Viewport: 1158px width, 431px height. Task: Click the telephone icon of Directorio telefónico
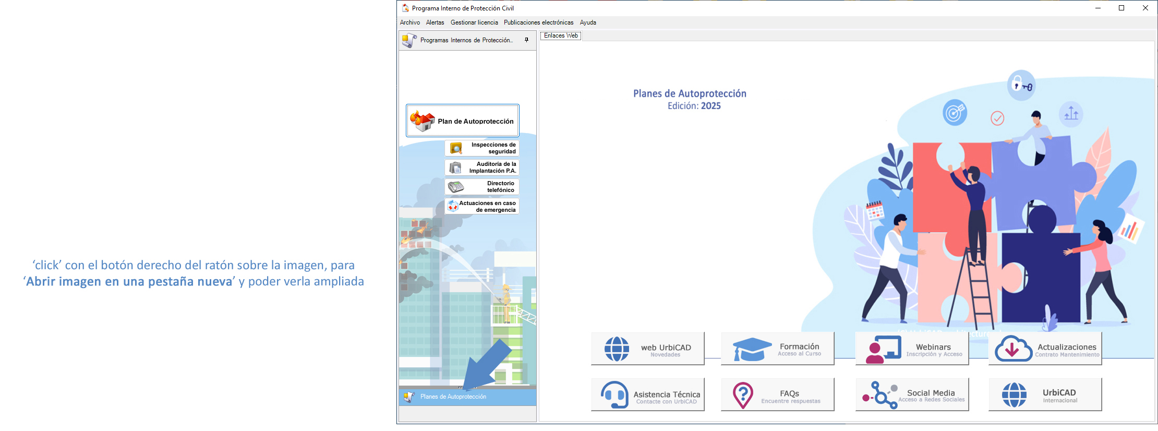(456, 187)
